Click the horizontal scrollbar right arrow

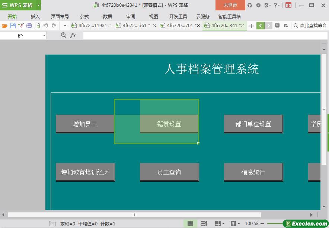coord(311,215)
